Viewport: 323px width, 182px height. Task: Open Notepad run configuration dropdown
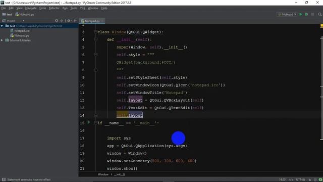pos(287,14)
